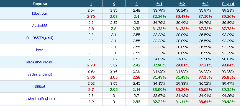Sort by the %1 column header
This screenshot has height=106, width=241.
tap(159, 4)
